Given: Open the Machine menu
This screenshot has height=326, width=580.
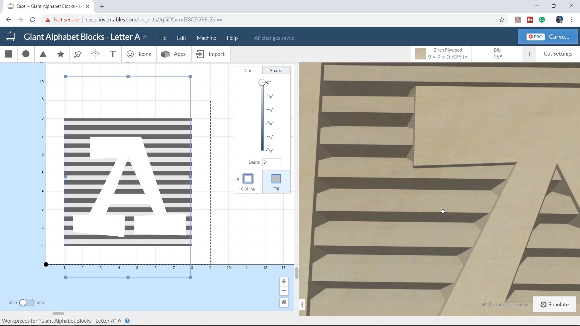Looking at the screenshot, I should pos(206,38).
